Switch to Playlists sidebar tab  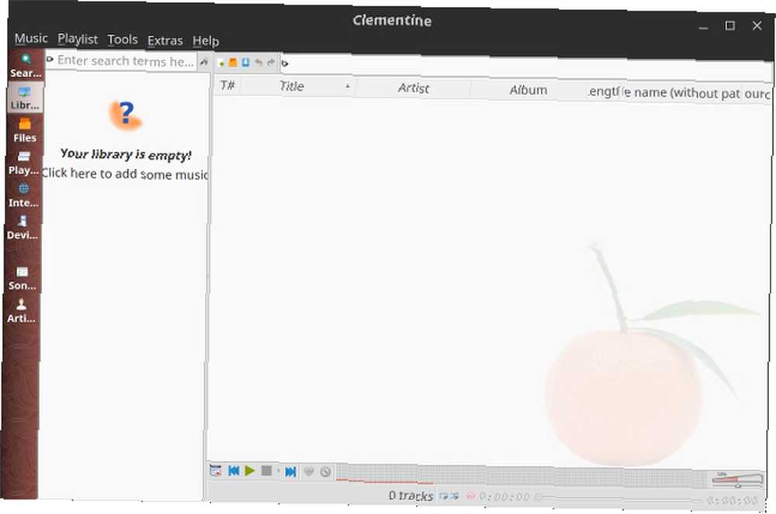24,163
